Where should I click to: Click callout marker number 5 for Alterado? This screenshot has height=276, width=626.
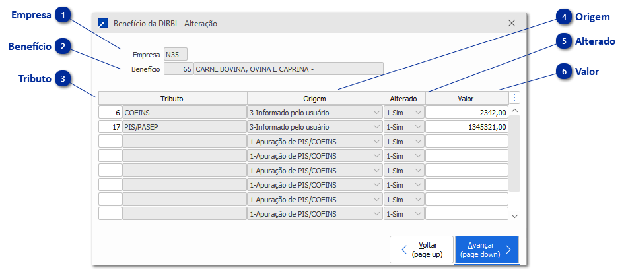[x=563, y=41]
